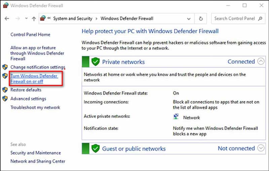
Task: Click 'Active private networks:' label
Action: pos(107,116)
